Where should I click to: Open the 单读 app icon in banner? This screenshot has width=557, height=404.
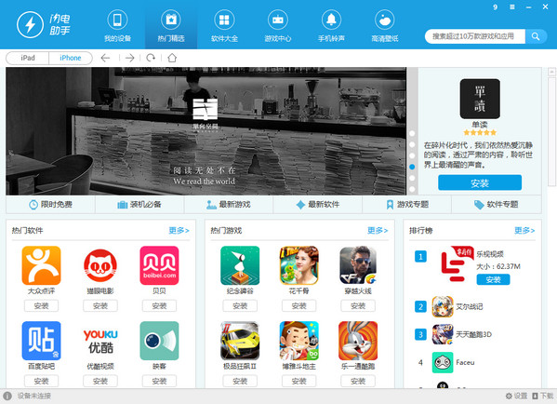click(480, 99)
